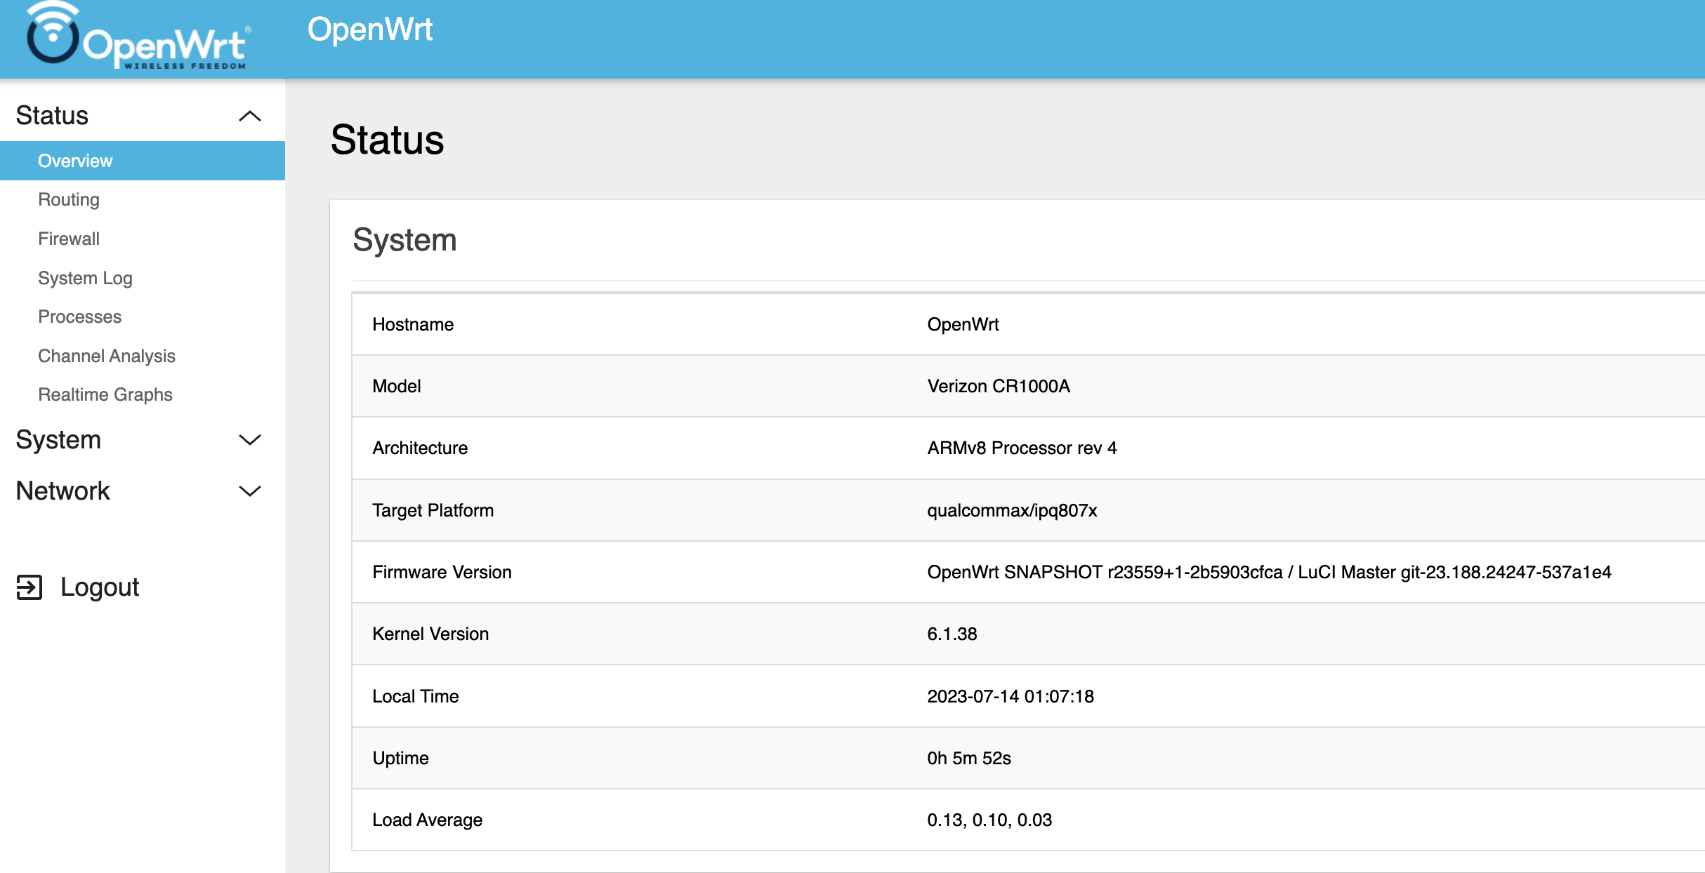Open Realtime Graphs page
Screen dimensions: 1705x873
(105, 394)
